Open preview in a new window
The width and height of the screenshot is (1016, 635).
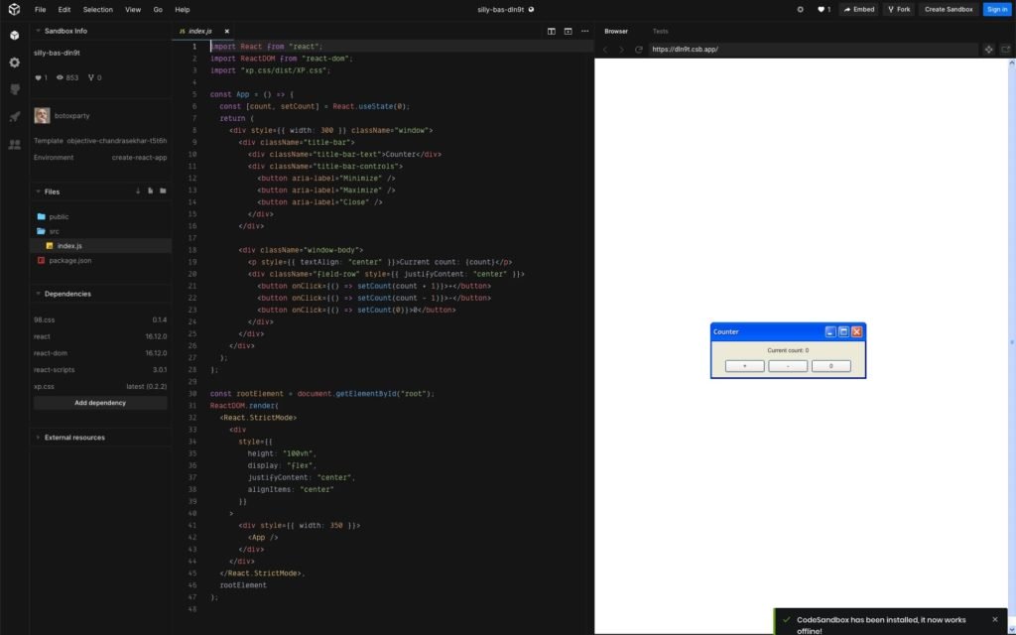1005,49
